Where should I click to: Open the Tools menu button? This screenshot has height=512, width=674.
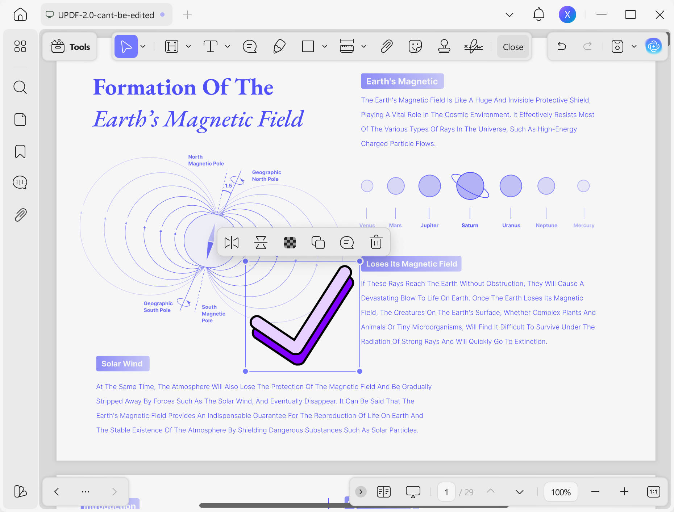pyautogui.click(x=70, y=47)
